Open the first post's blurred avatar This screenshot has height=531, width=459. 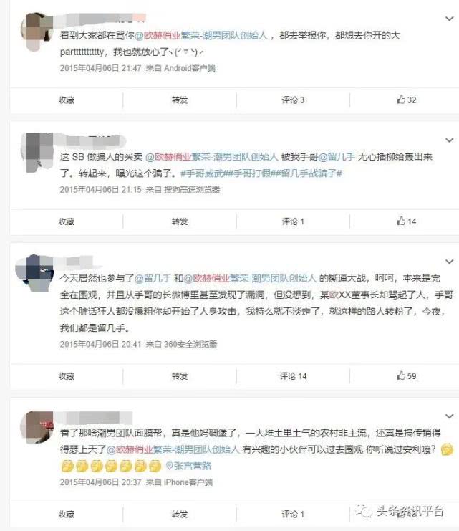[37, 32]
